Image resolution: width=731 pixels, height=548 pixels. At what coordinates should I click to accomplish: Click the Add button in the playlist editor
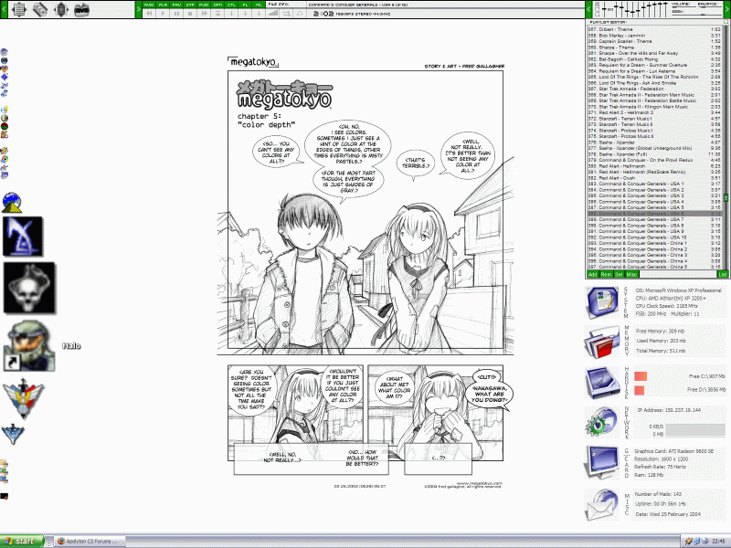(x=592, y=275)
